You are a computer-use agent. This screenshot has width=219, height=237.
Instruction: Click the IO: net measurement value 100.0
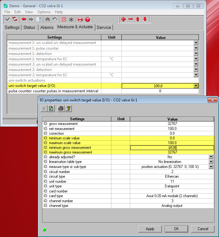pyautogui.click(x=172, y=129)
